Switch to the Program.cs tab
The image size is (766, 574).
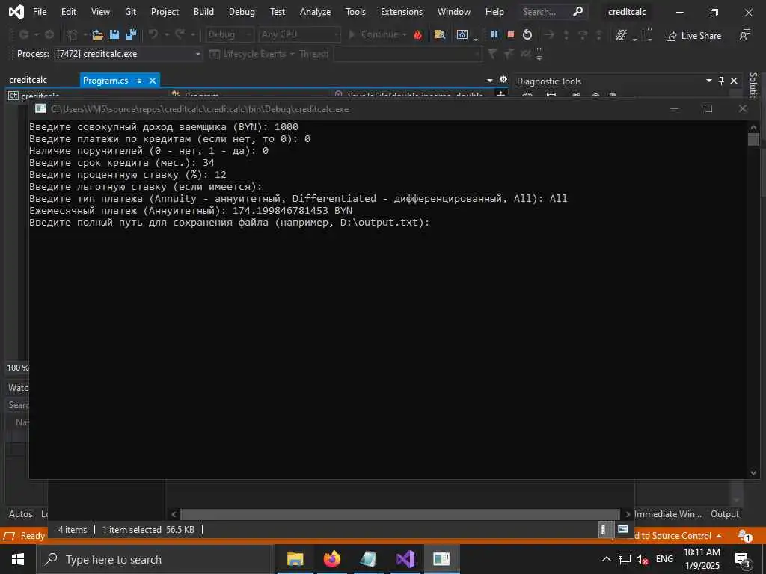pos(105,81)
